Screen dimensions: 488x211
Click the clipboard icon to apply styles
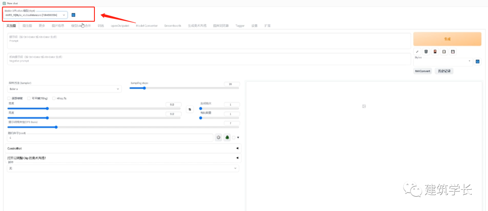[x=444, y=52]
